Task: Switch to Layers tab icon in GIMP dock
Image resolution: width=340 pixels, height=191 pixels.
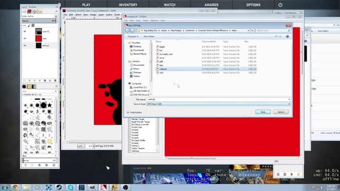Action: coord(24,11)
